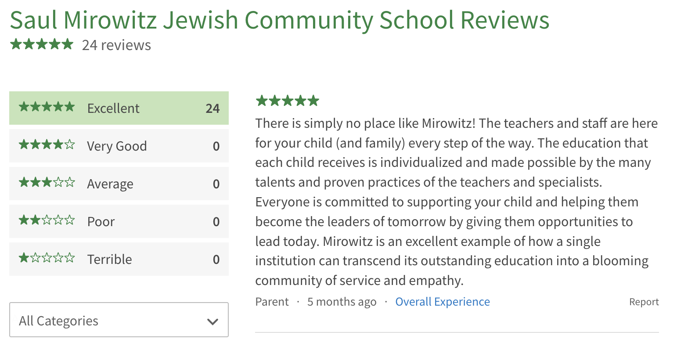Open the Overall Experience category link
Image resolution: width=677 pixels, height=339 pixels.
click(443, 302)
